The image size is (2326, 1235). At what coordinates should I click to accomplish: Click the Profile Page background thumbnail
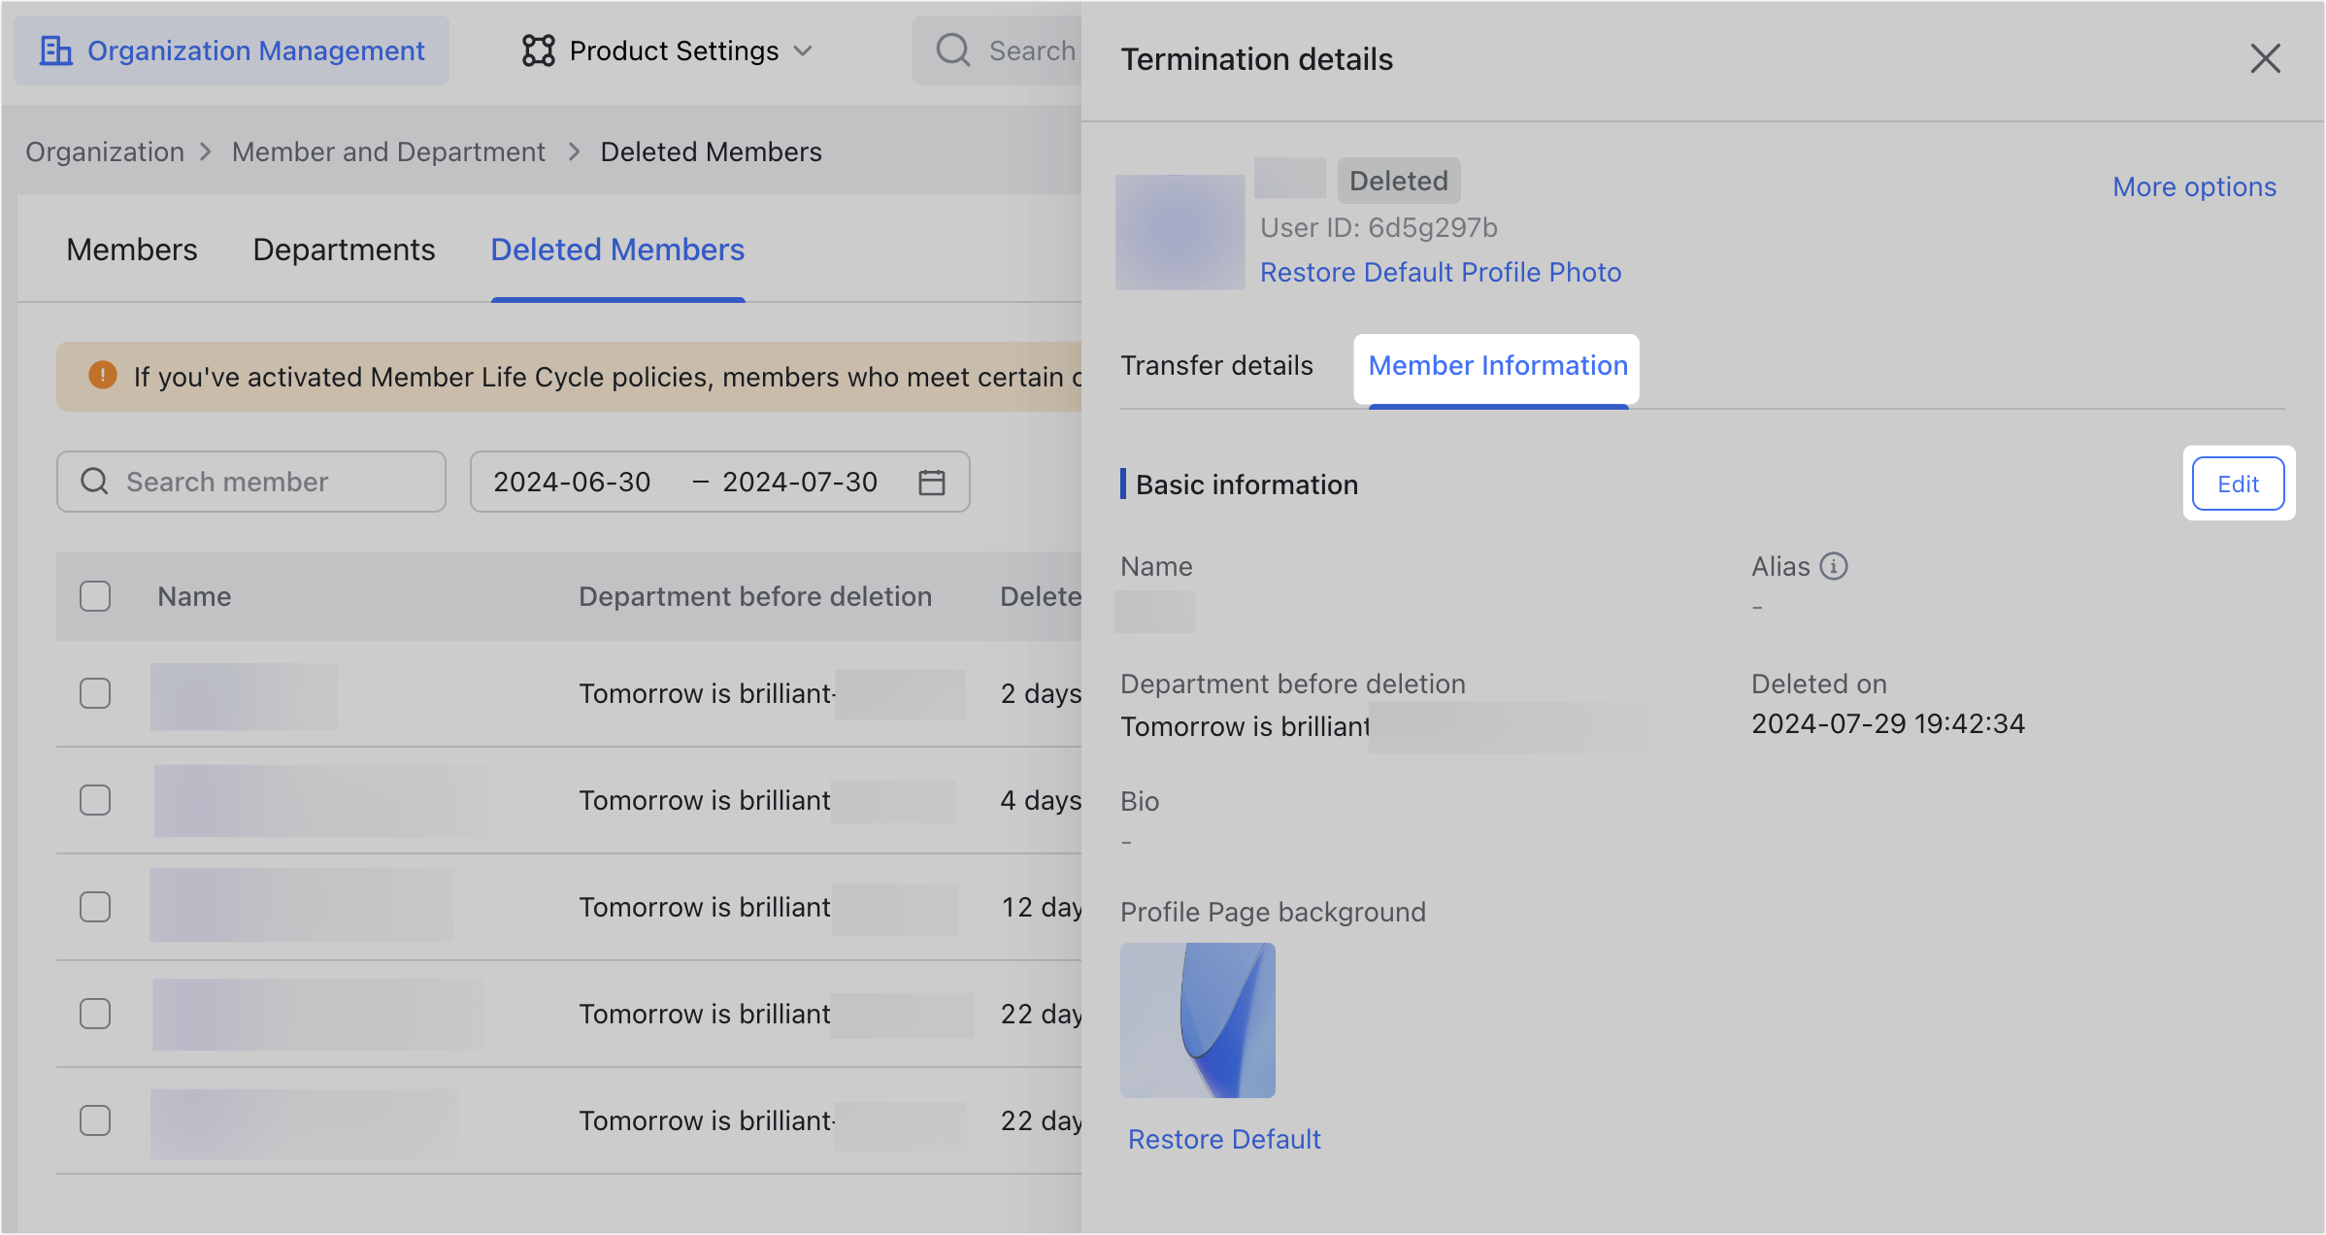[1198, 1019]
